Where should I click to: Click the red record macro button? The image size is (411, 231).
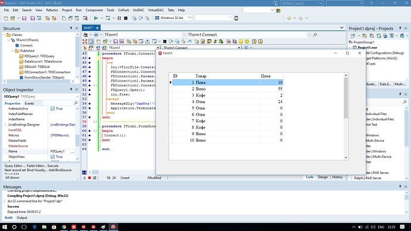pyautogui.click(x=89, y=177)
